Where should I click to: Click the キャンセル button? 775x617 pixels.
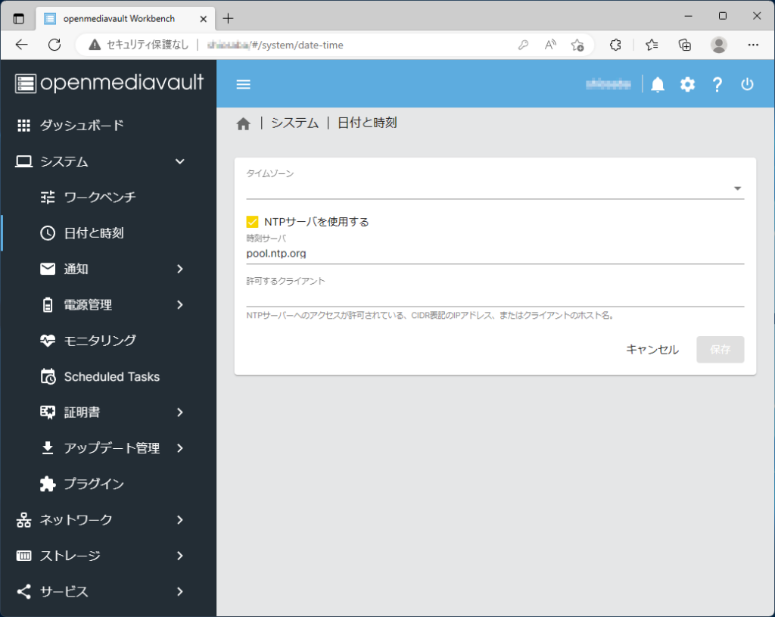(x=652, y=350)
